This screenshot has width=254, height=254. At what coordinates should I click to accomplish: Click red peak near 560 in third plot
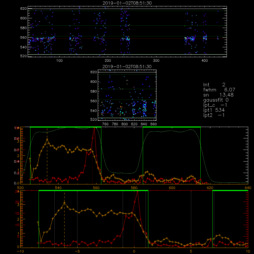(94, 128)
